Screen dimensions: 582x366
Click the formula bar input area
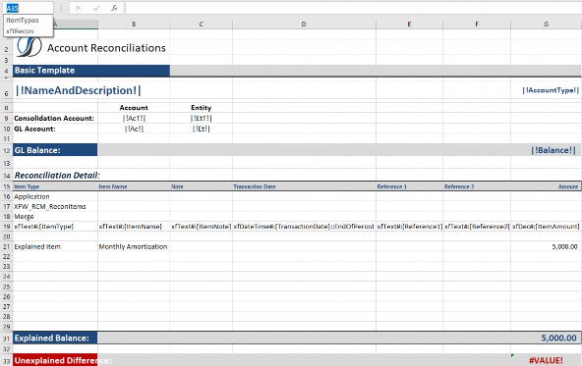pos(353,8)
